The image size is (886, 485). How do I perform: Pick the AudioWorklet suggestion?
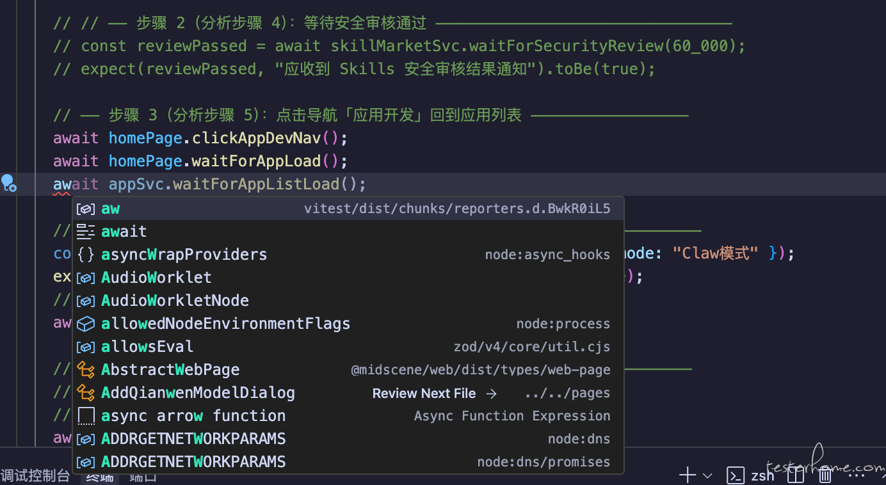348,278
